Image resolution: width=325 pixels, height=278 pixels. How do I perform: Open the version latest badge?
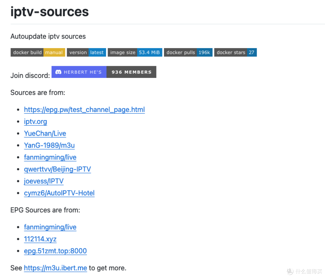[86, 52]
